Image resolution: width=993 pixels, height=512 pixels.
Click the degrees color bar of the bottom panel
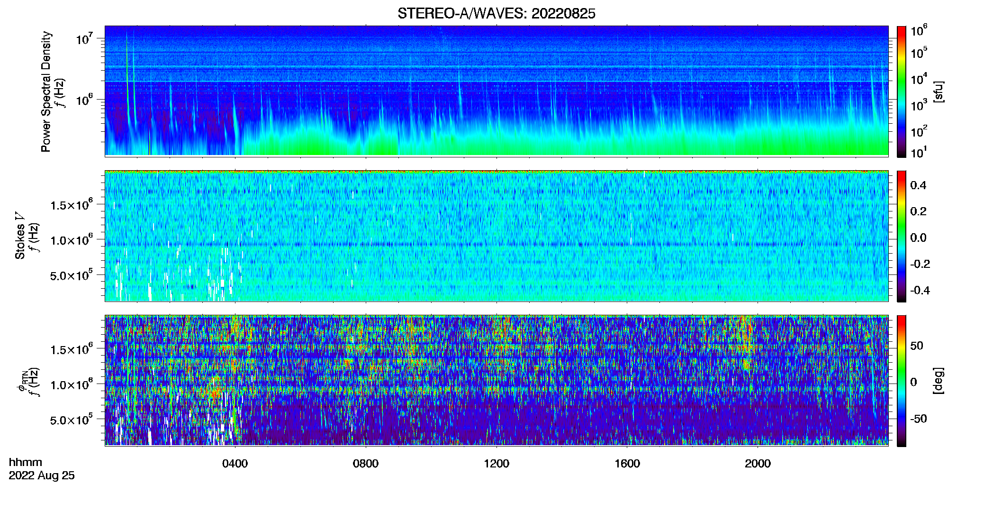tap(901, 381)
